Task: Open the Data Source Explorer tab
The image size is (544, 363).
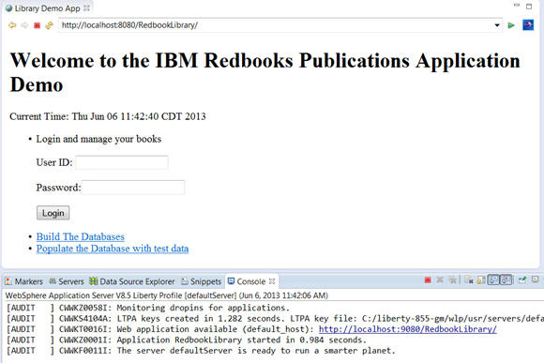Action: tap(132, 281)
